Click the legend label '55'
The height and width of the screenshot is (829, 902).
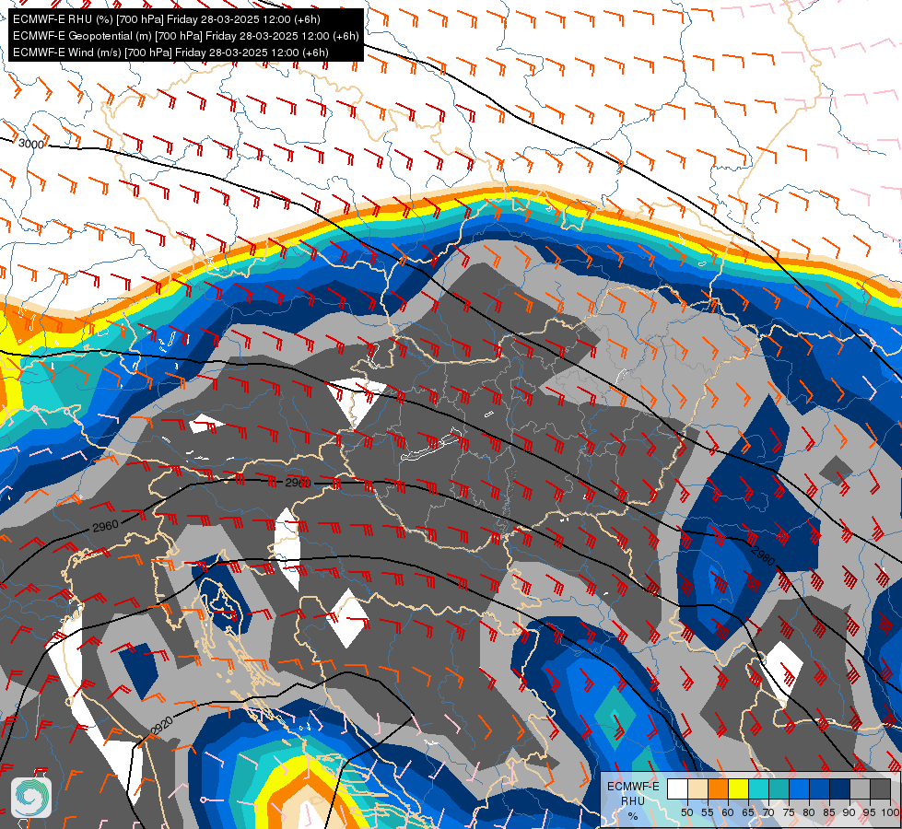(707, 812)
